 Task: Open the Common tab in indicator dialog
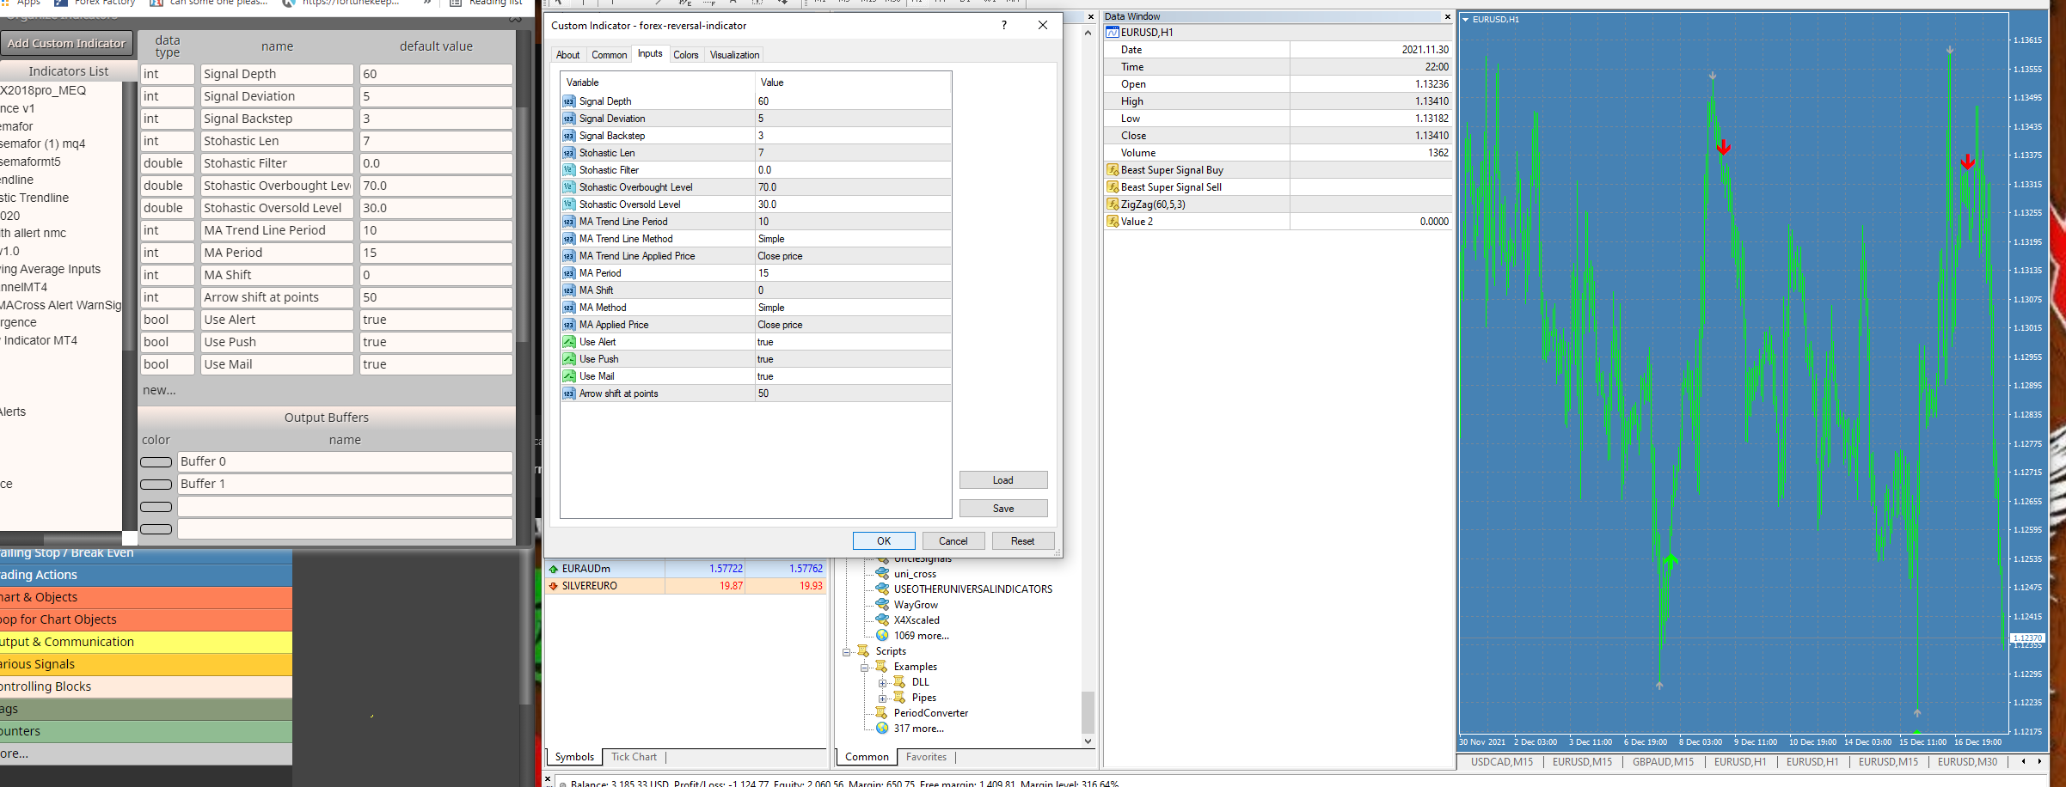coord(609,54)
